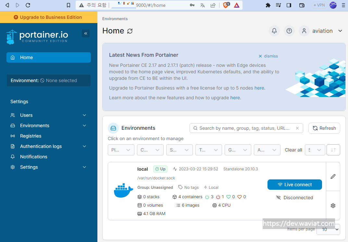
Task: Expand the Settings submenu chevron
Action: pos(84,167)
